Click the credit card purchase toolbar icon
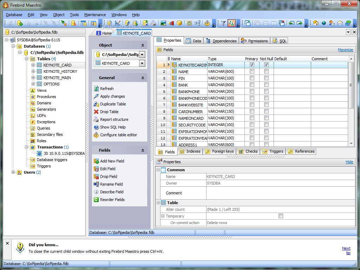Image resolution: width=360 pixels, height=270 pixels. coord(348,23)
